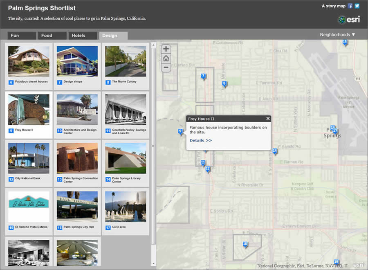Select map marker 19
Viewport: 368px width, 270px height.
[x=337, y=262]
